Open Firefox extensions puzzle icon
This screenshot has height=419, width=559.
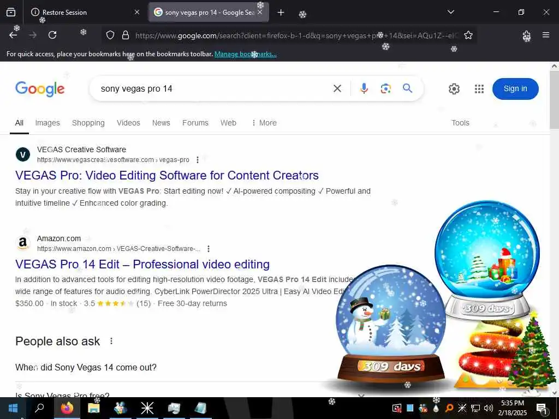tap(526, 35)
